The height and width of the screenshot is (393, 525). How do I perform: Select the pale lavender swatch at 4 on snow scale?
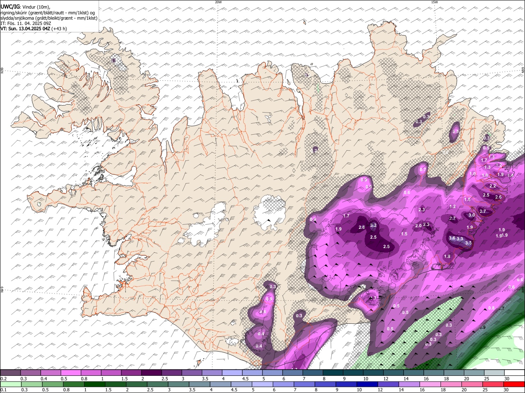232,373
